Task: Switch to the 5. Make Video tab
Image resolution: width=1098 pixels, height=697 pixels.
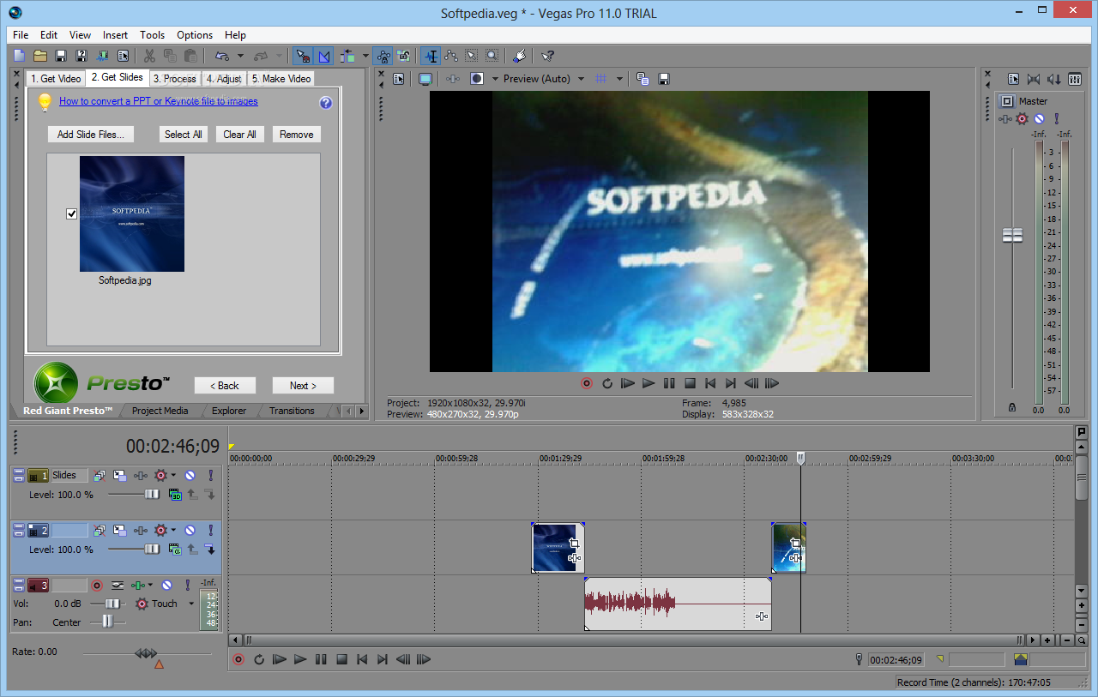Action: [281, 79]
